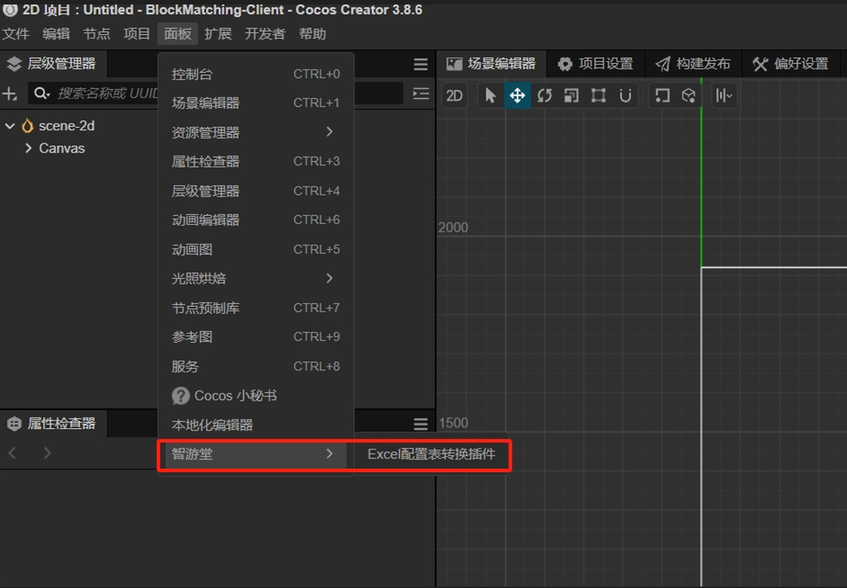Collapse all nodes with hierarchy indent icon
Viewport: 847px width, 588px height.
pos(421,94)
